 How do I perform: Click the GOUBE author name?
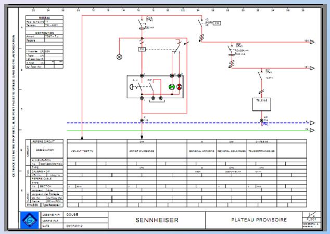coord(72,214)
